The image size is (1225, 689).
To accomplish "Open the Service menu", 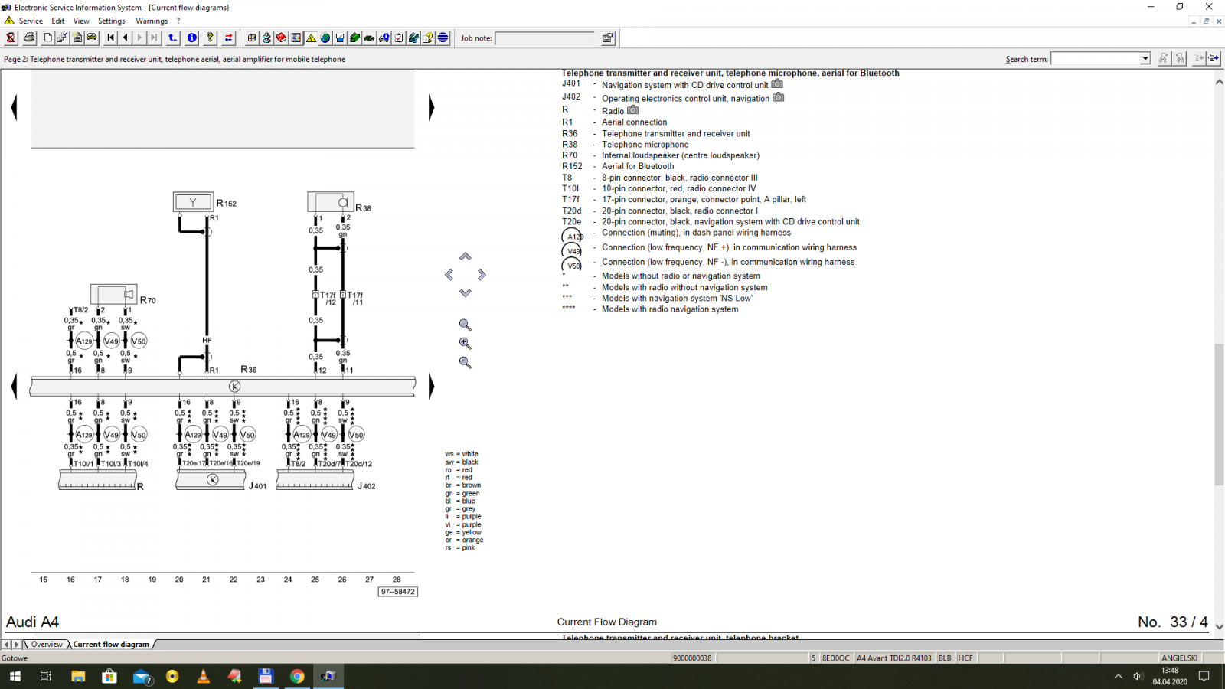I will coord(31,21).
